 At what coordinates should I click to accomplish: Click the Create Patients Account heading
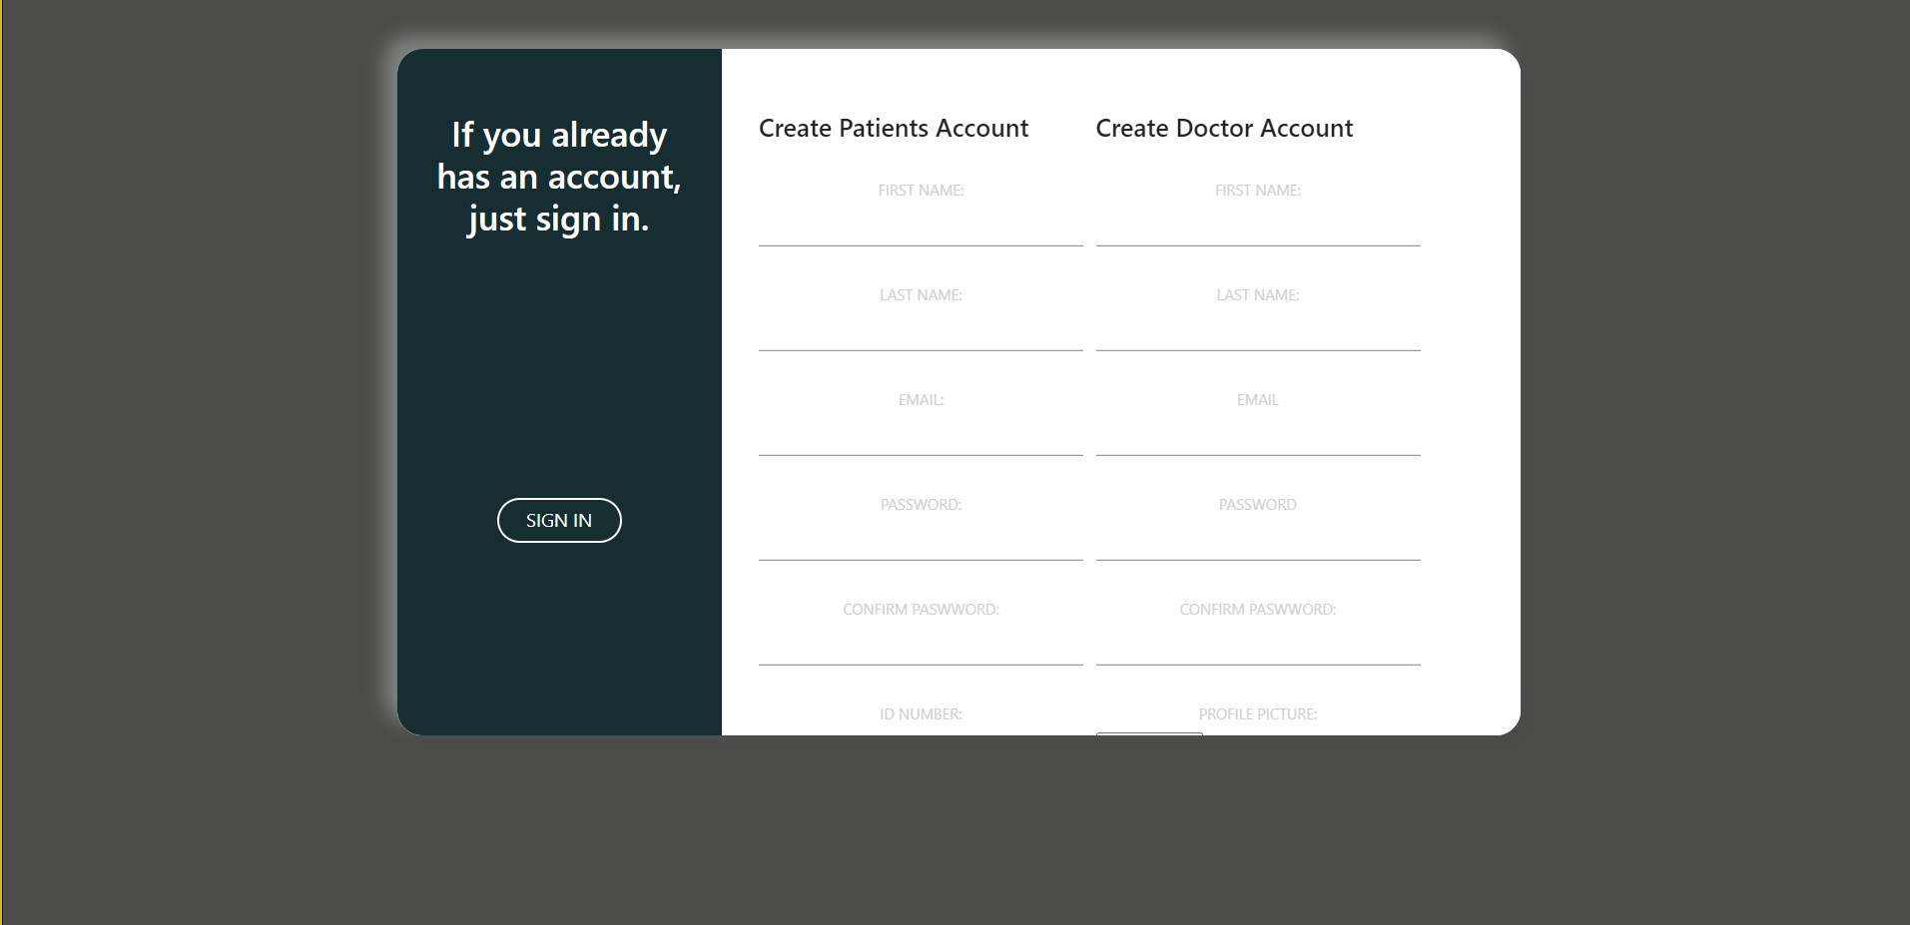[x=894, y=128]
